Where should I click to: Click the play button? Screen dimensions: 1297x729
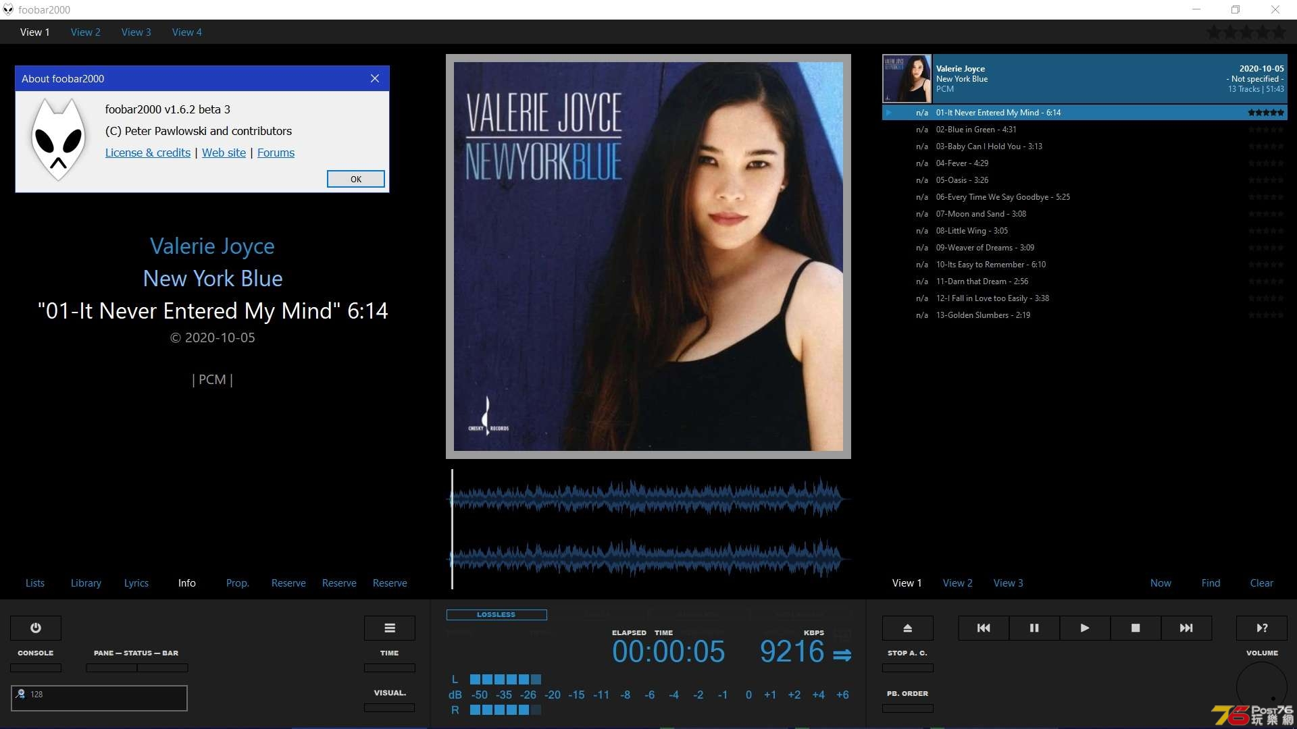click(x=1085, y=628)
